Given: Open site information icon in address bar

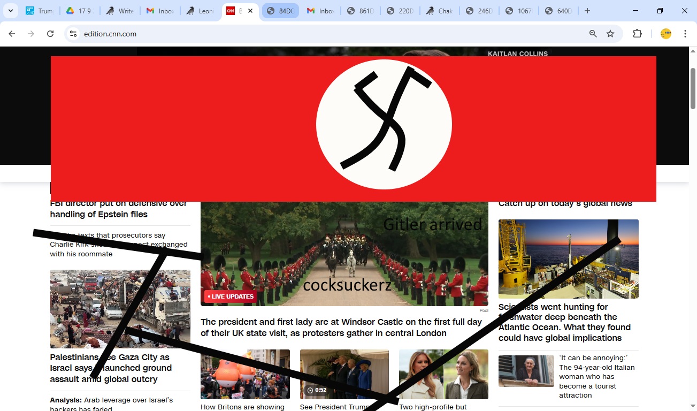Looking at the screenshot, I should coord(74,34).
